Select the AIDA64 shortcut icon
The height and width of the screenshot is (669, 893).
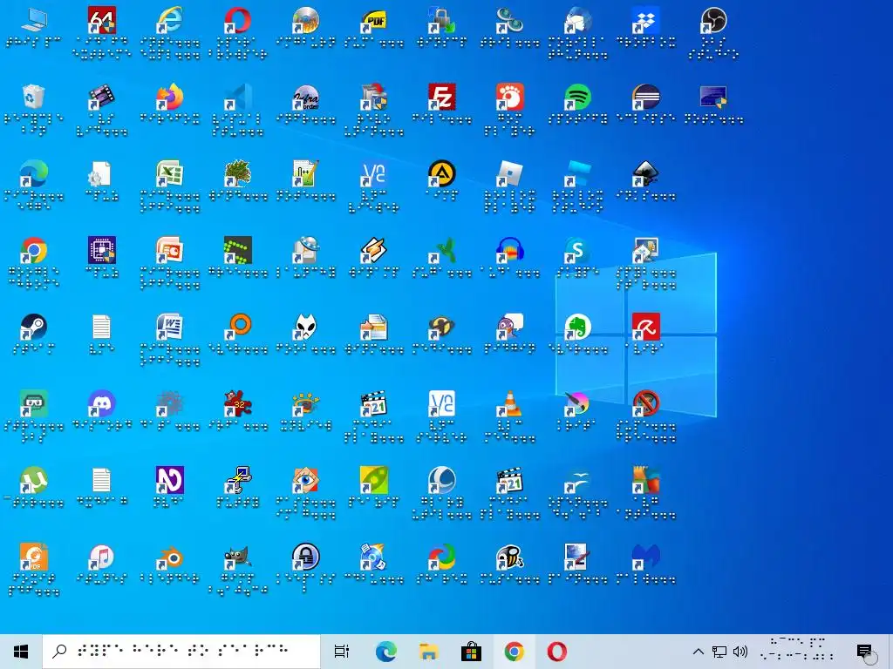102,21
